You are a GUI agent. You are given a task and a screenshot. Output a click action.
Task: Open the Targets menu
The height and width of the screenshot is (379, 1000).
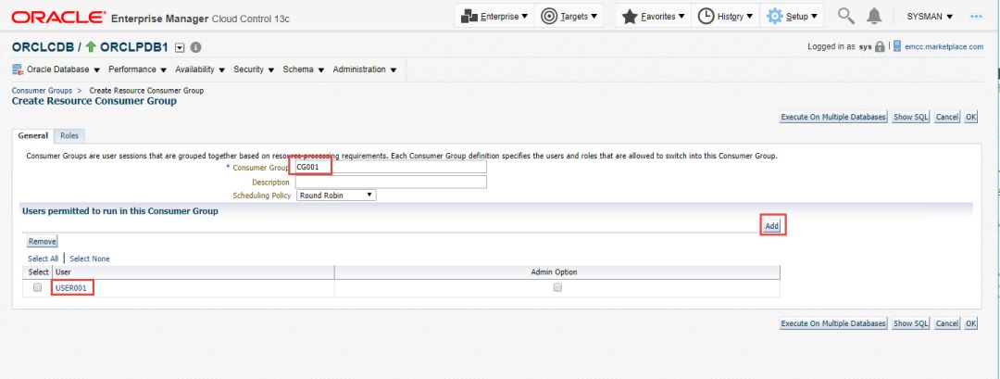coord(569,17)
